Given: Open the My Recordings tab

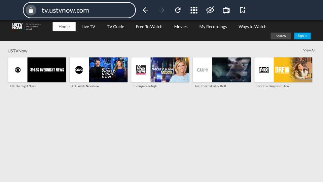Looking at the screenshot, I should [x=213, y=27].
